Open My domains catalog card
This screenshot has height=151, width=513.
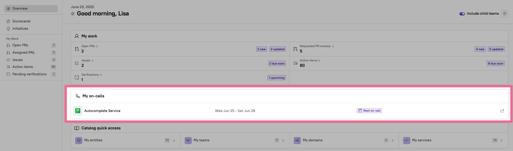tap(344, 140)
